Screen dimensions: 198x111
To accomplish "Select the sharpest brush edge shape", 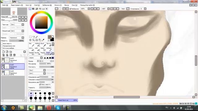I will pyautogui.click(x=45, y=58).
